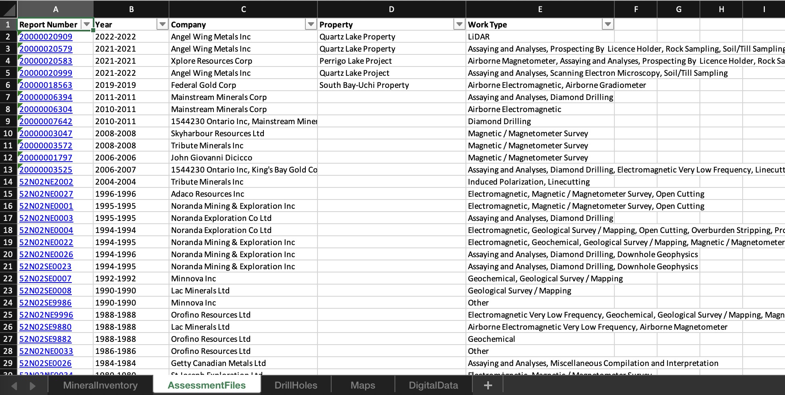
Task: Open the Company filter dropdown
Action: click(x=311, y=24)
